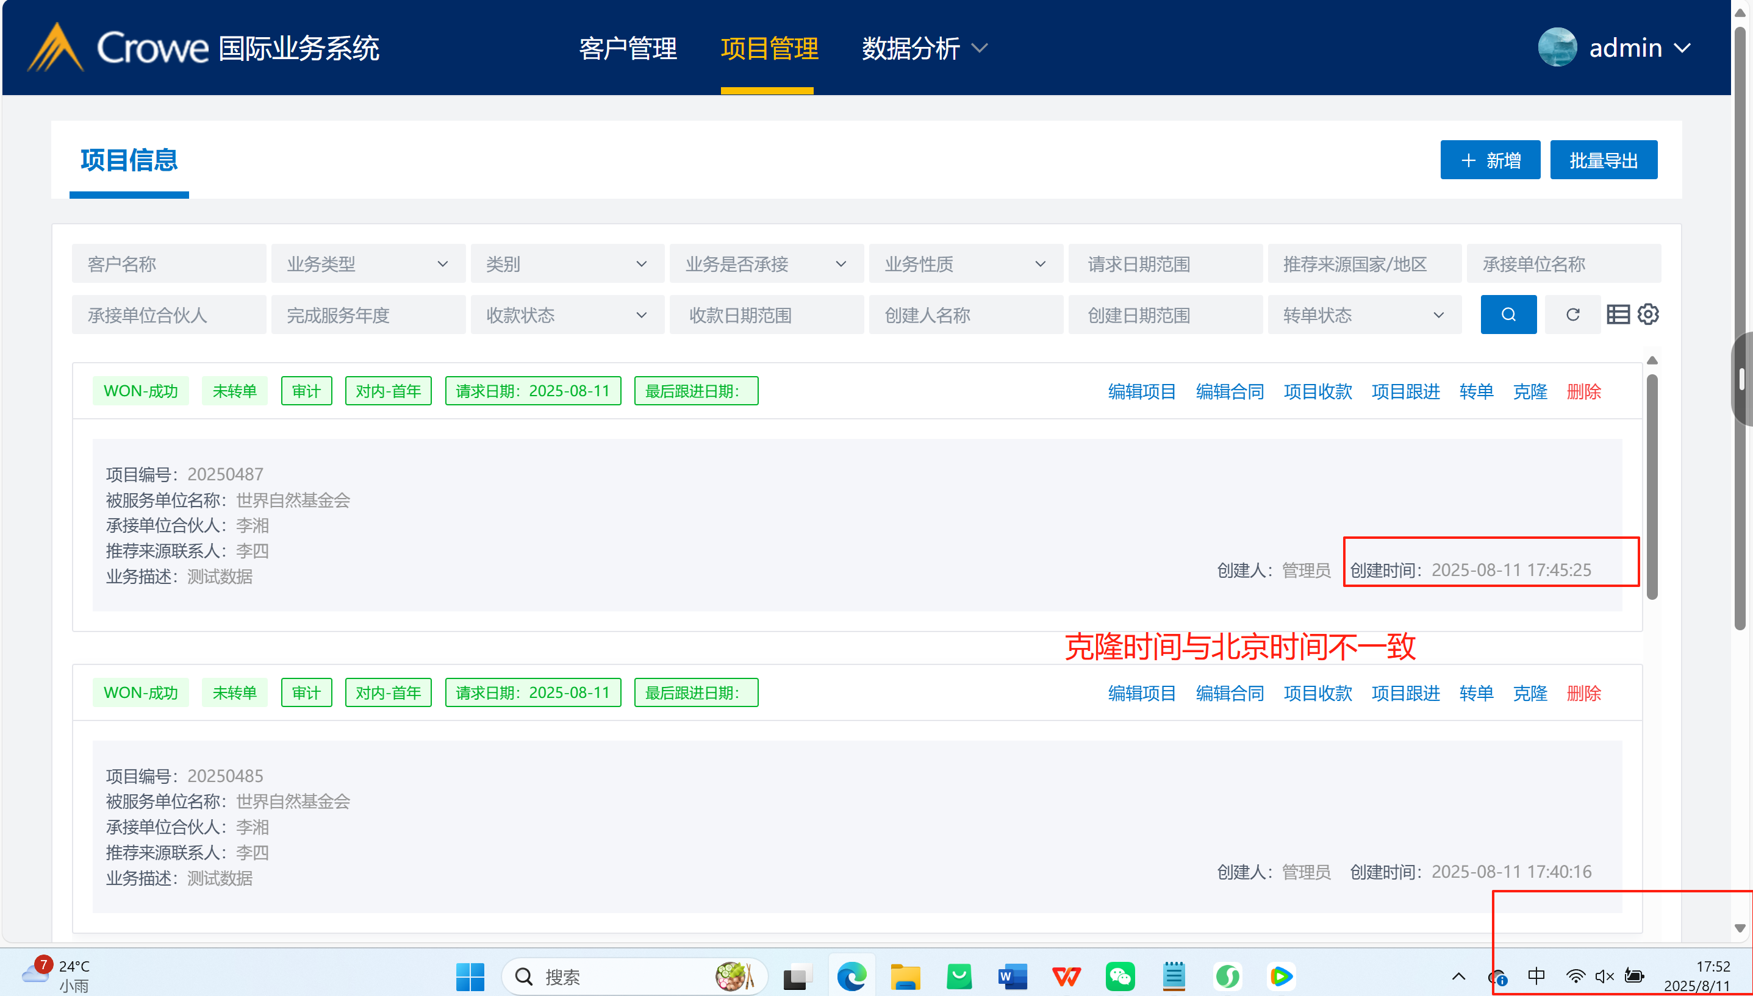Click the refresh reset filter icon
The image size is (1753, 996).
pos(1572,315)
